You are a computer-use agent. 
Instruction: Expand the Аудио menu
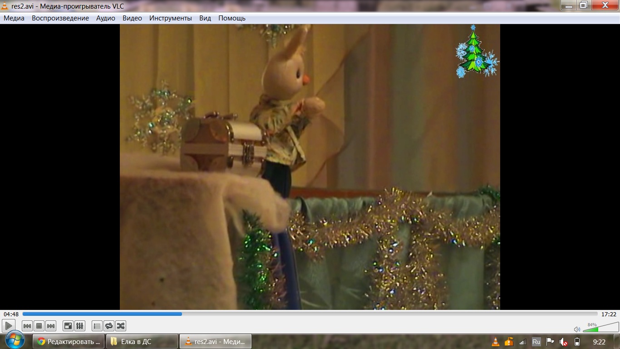(106, 18)
